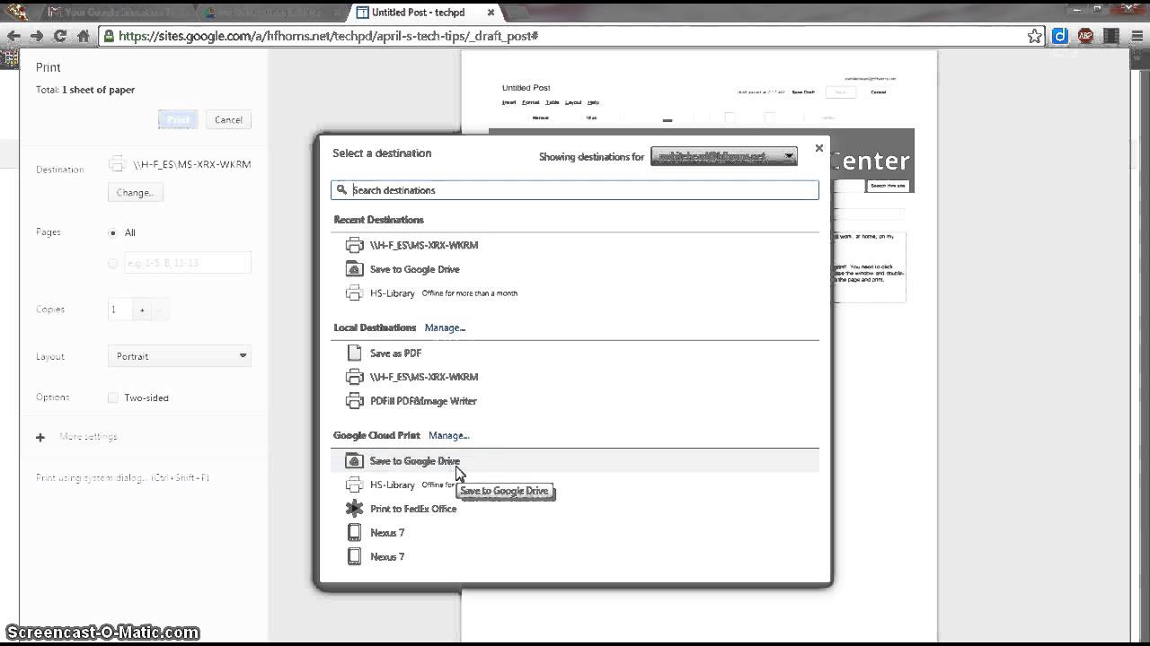Click the second Nexus 7 device icon
Image resolution: width=1150 pixels, height=646 pixels.
(x=354, y=556)
